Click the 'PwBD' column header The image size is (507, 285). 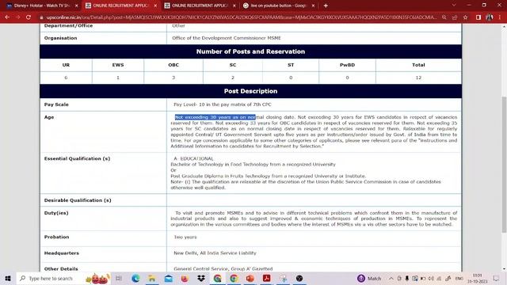point(347,65)
